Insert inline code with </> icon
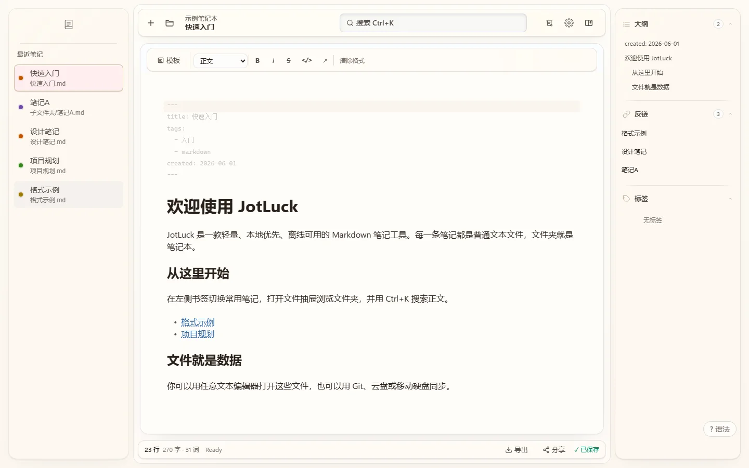 coord(307,61)
